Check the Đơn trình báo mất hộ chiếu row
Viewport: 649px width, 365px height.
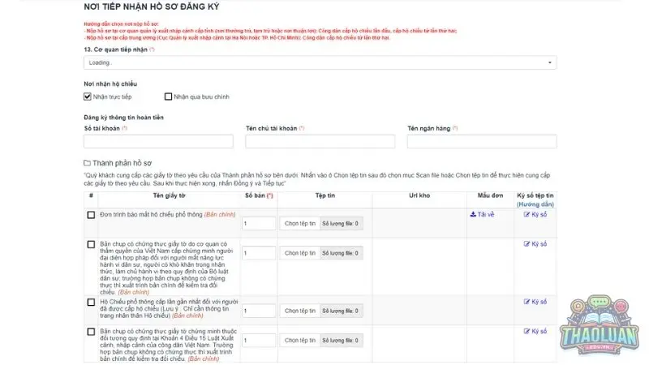pos(91,215)
